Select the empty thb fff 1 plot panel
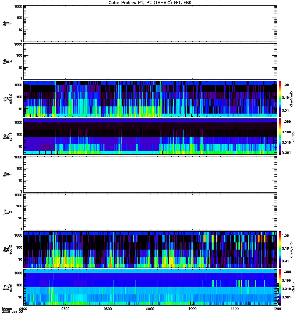 click(150, 24)
